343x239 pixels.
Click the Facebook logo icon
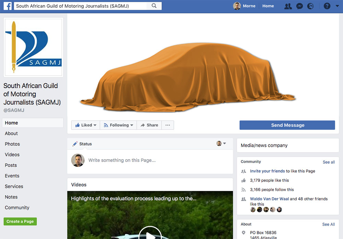8,6
